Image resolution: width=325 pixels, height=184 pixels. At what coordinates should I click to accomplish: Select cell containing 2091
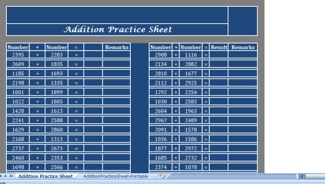click(161, 130)
